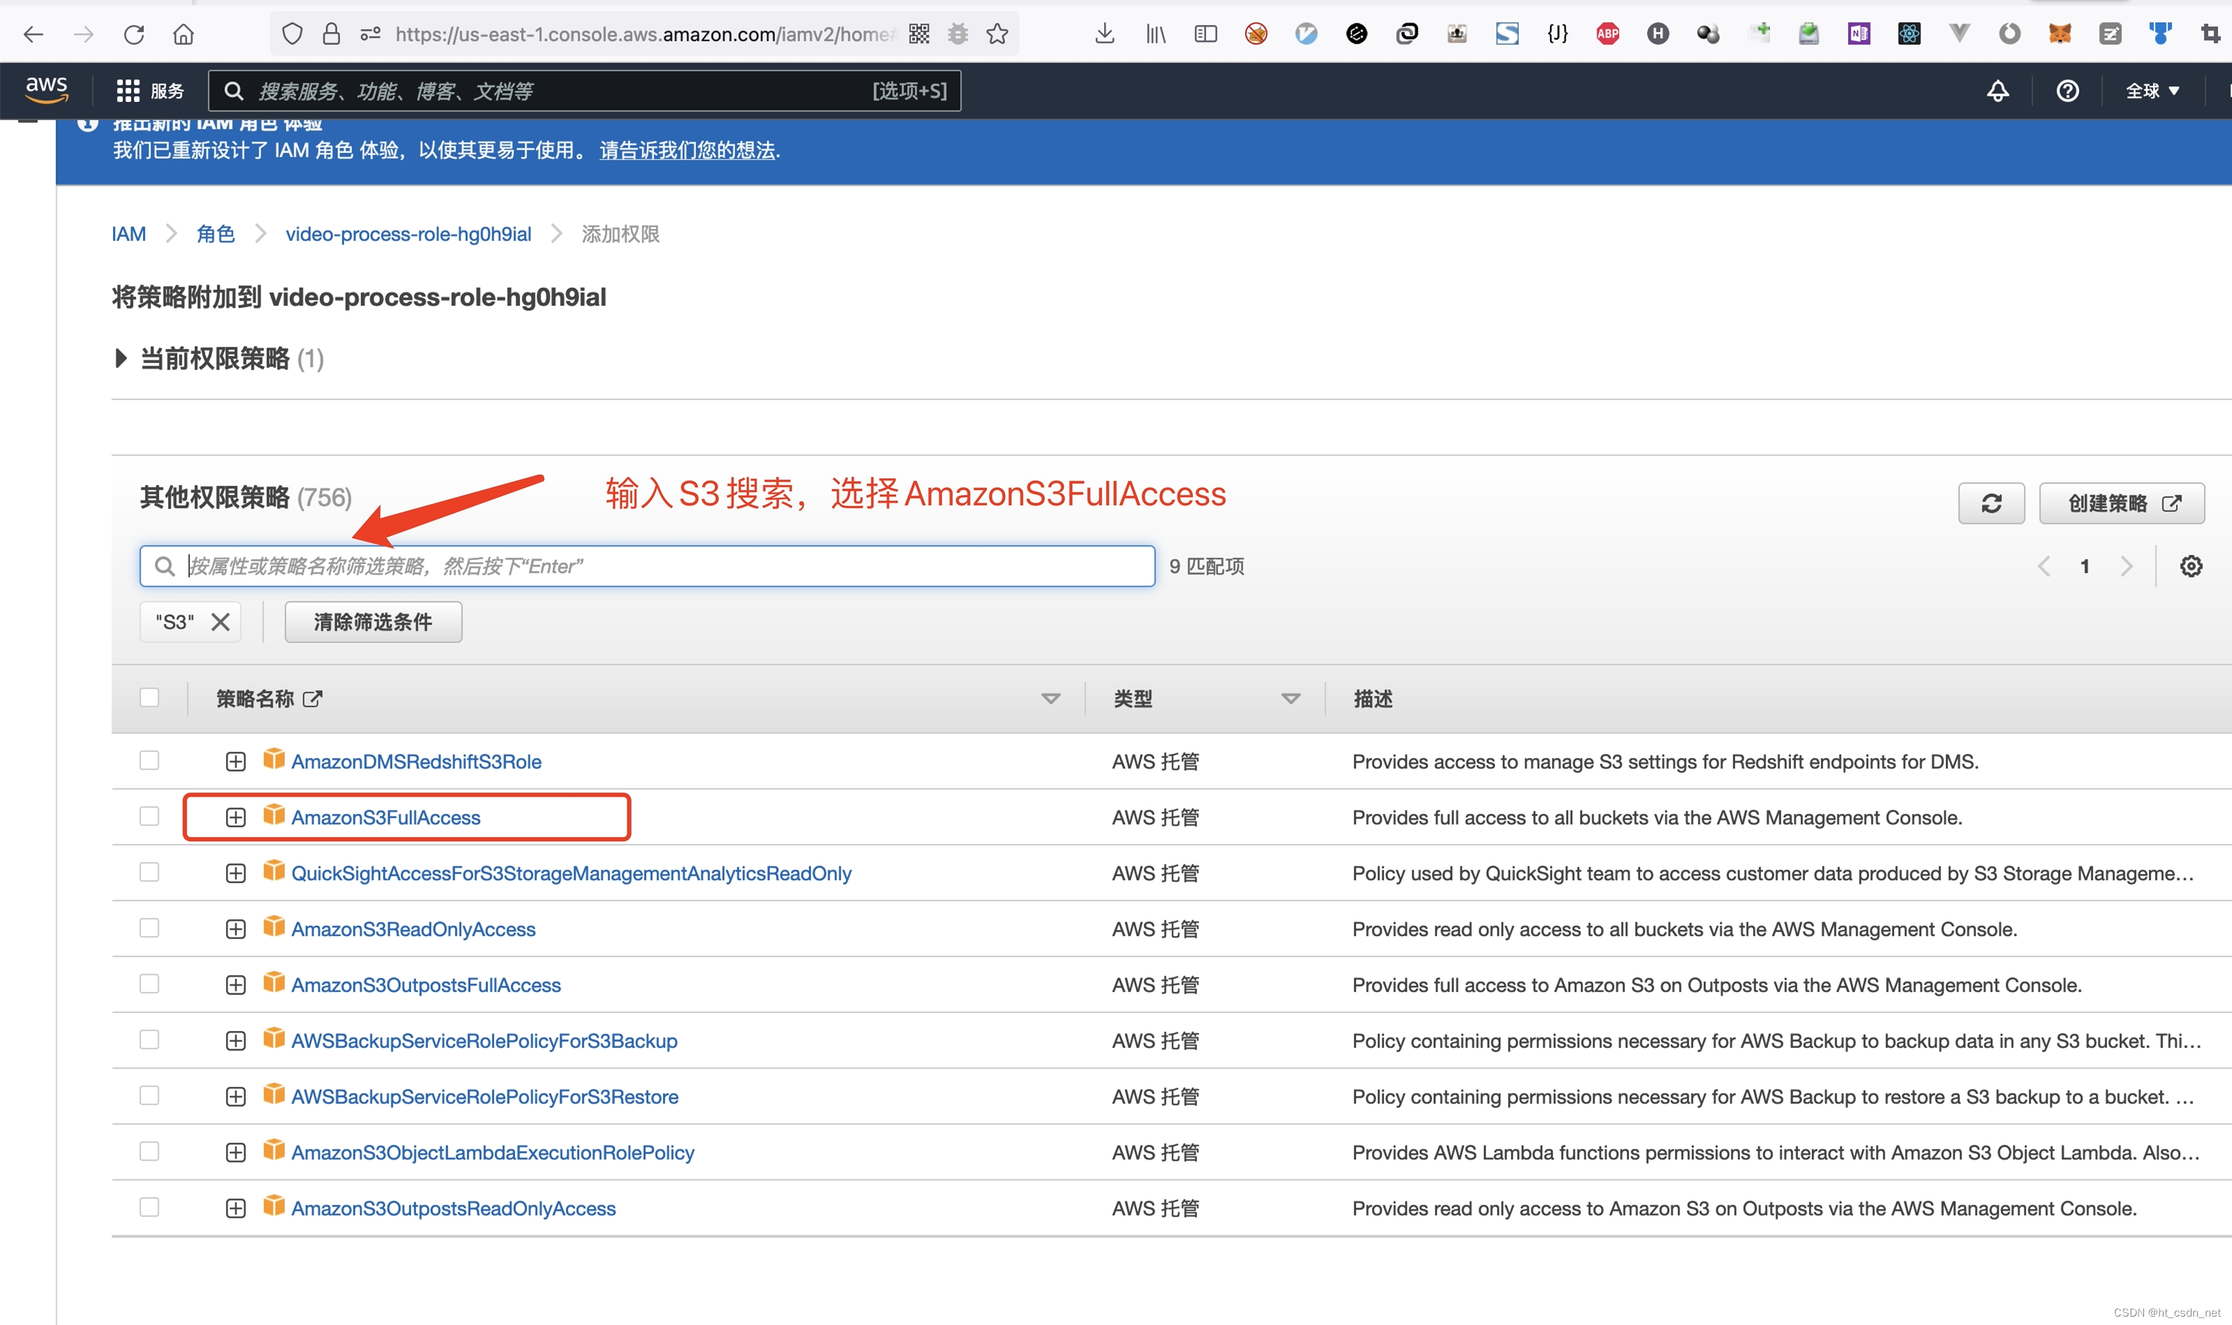2232x1325 pixels.
Task: Refresh the policy list
Action: [1991, 503]
